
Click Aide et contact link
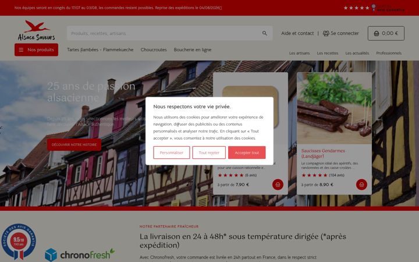[x=297, y=33]
